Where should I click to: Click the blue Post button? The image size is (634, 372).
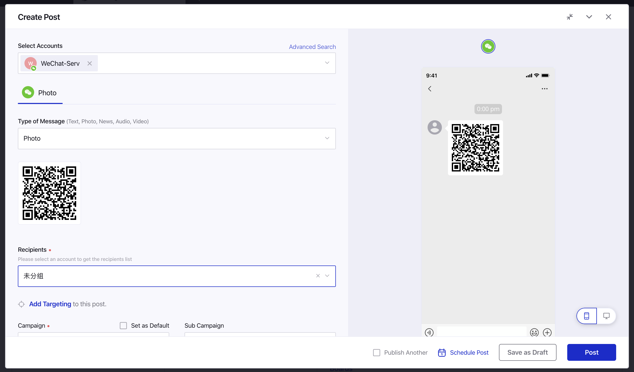coord(591,352)
